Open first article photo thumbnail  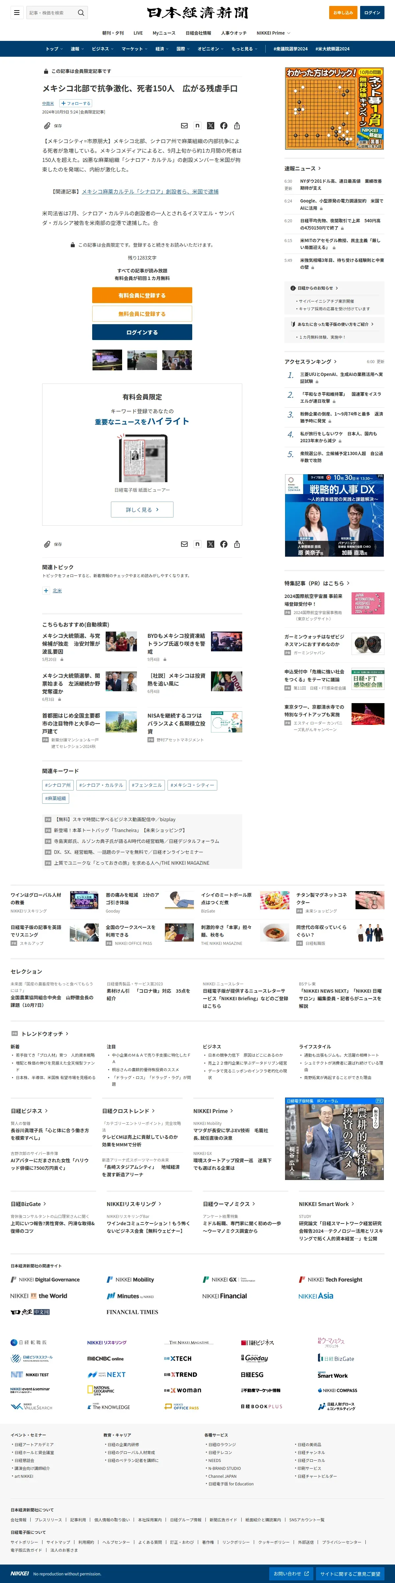click(x=107, y=359)
